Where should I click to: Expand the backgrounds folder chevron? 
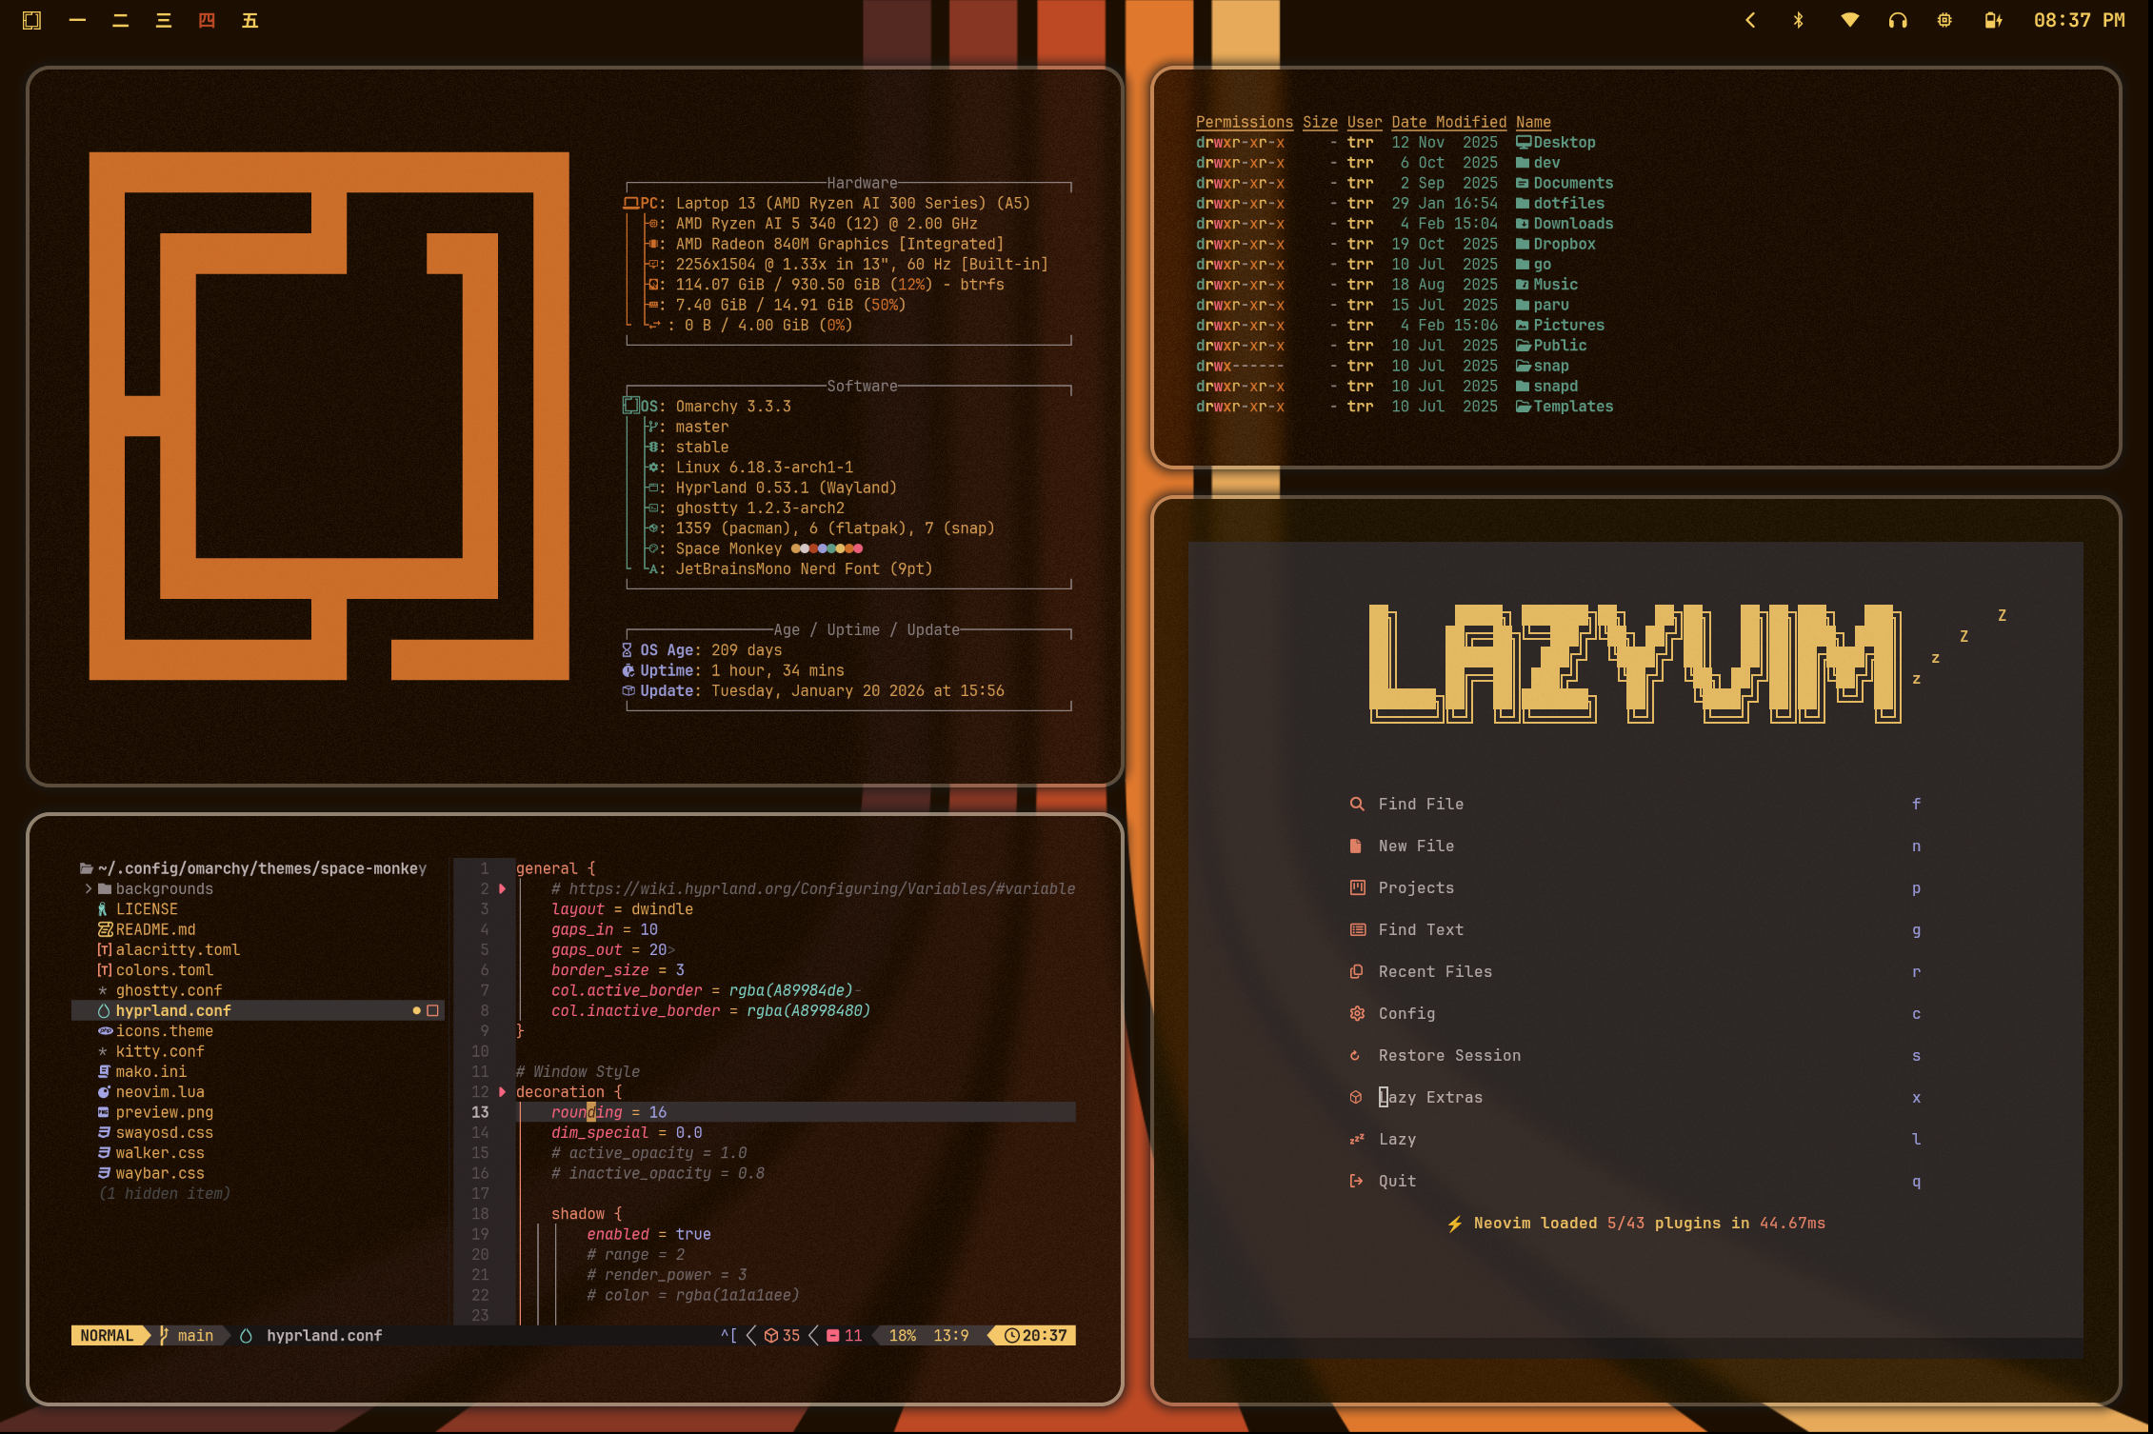[89, 888]
